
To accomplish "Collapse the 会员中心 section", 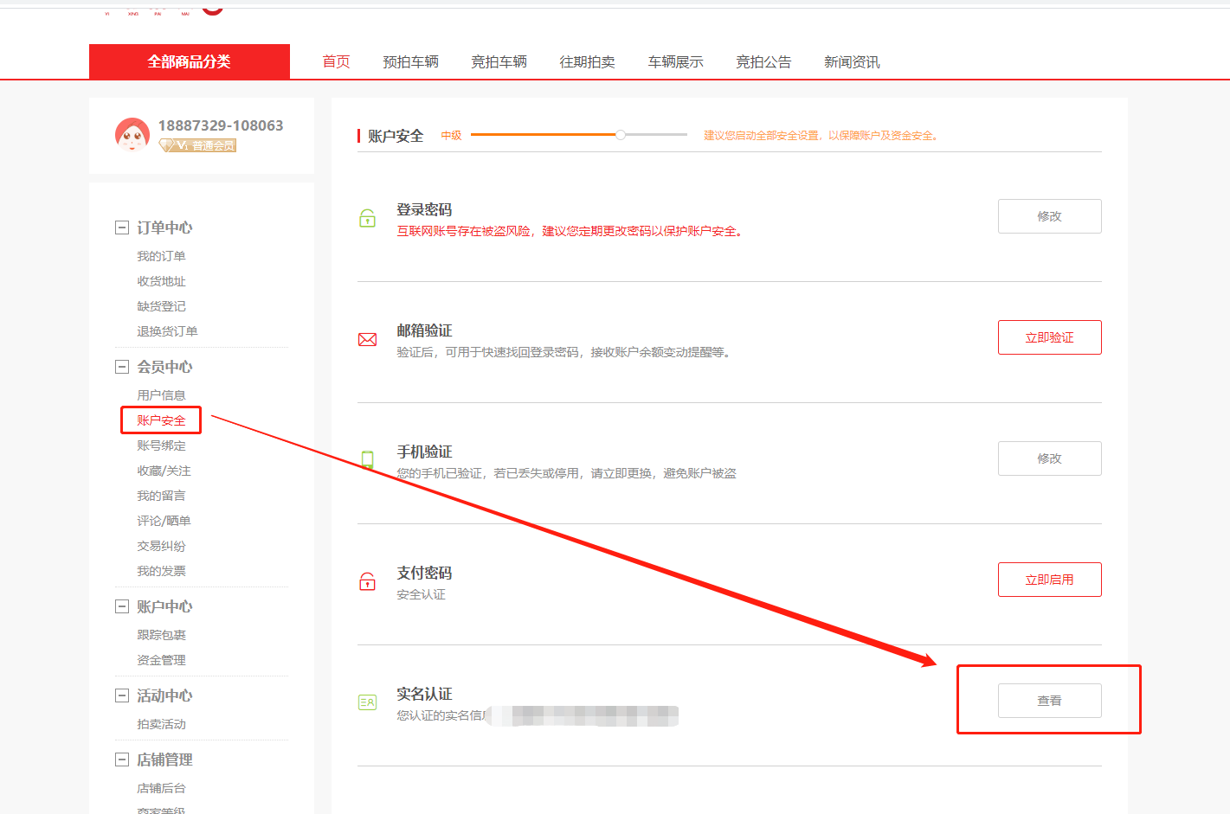I will 122,367.
